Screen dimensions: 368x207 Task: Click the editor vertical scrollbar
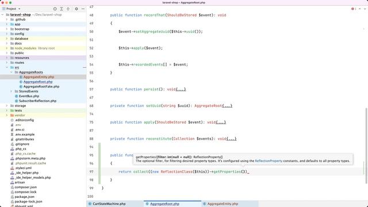366,145
